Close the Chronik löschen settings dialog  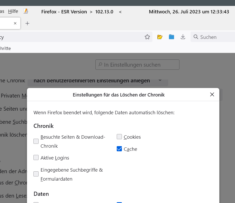tap(212, 95)
